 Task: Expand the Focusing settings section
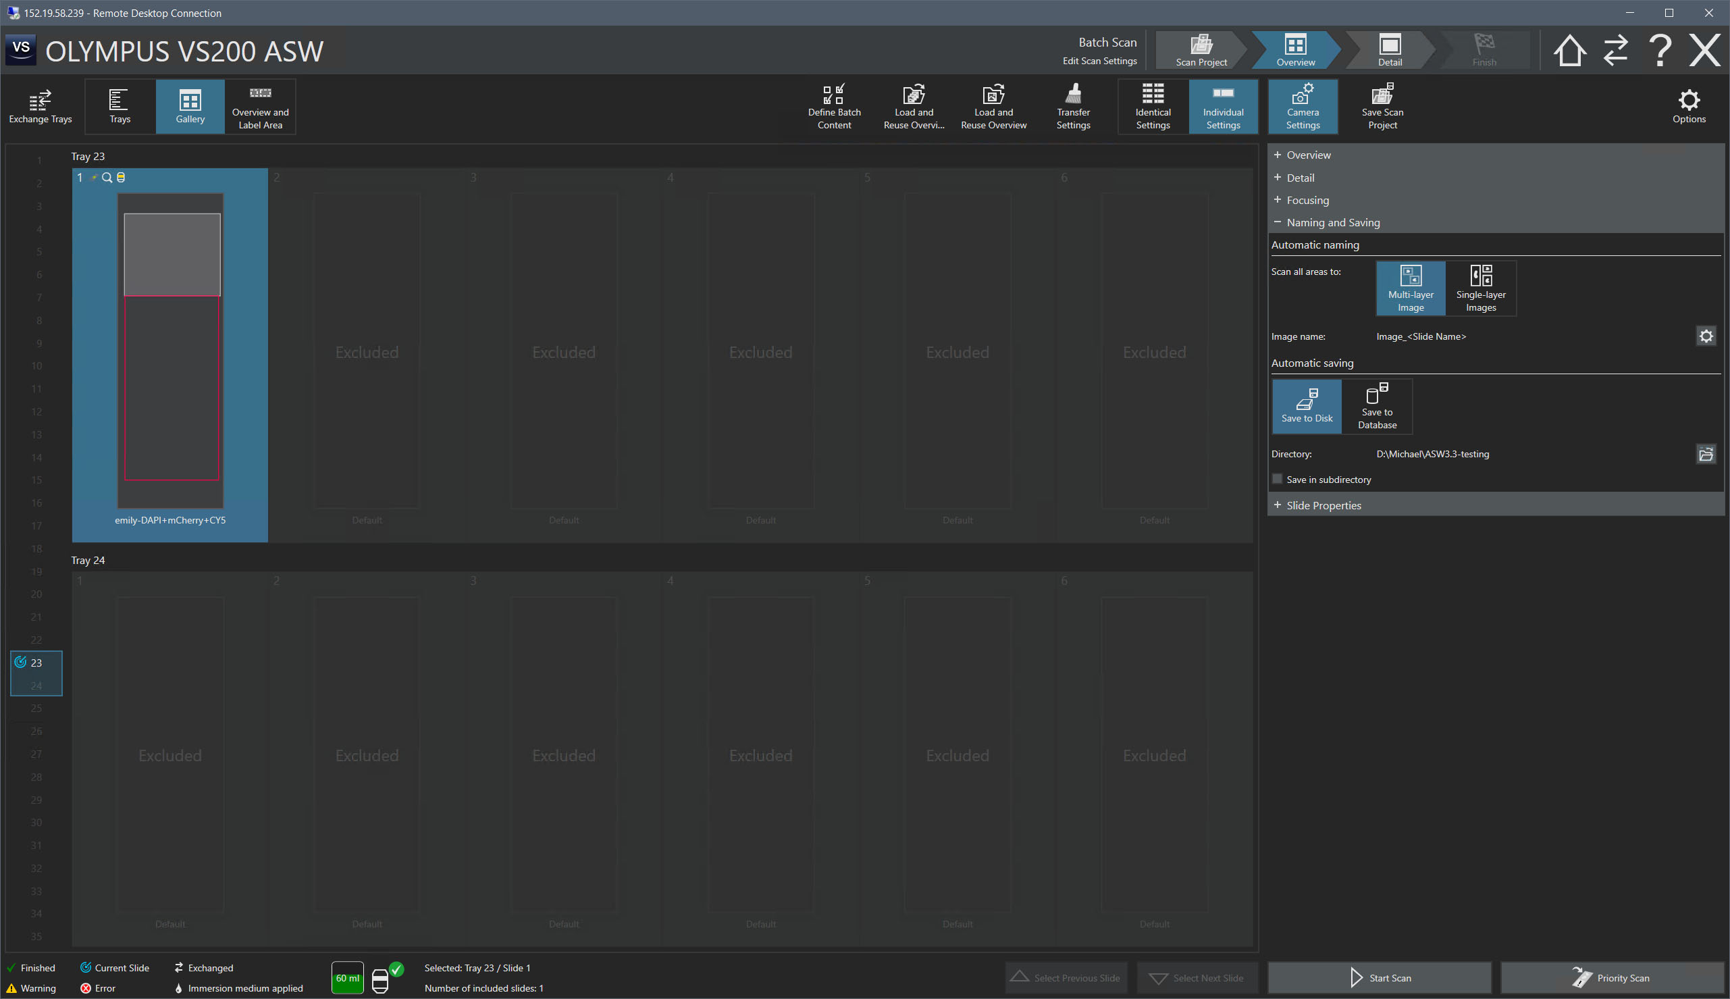click(1495, 201)
